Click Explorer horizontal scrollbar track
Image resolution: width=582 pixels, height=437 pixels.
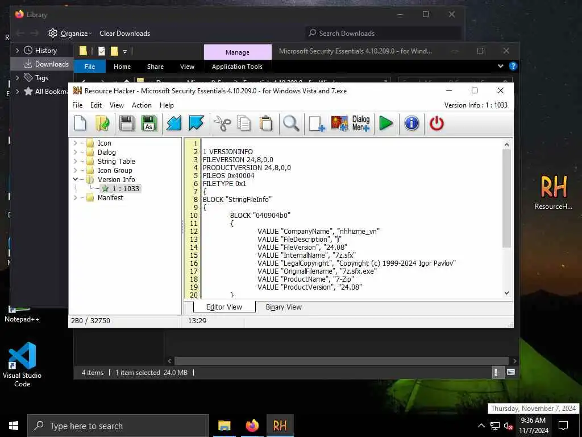click(341, 361)
